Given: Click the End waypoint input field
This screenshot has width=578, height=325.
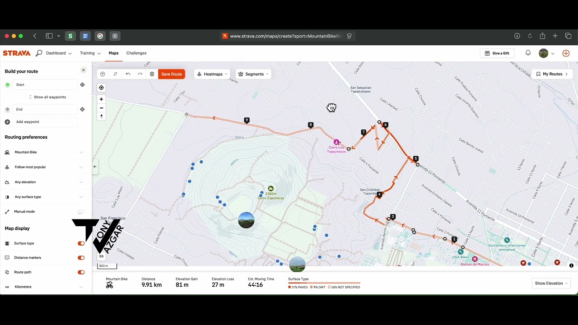Looking at the screenshot, I should pos(44,109).
